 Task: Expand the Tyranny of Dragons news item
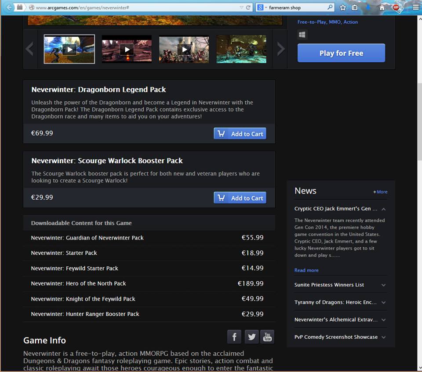tap(383, 303)
